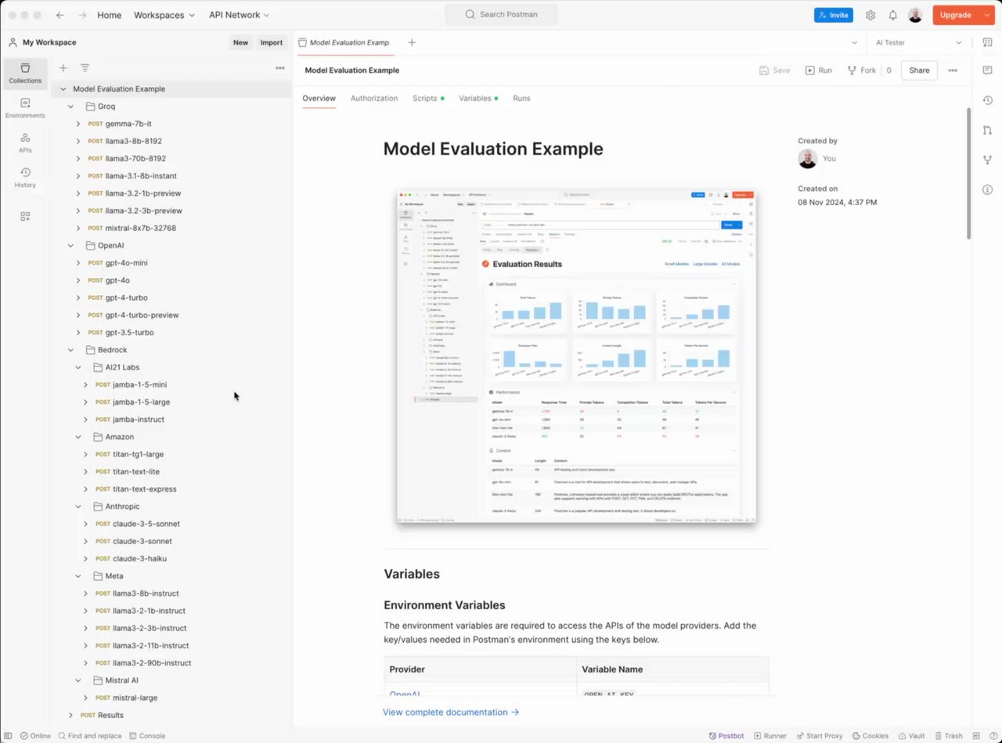Collapse the Model Evaluation Example collection

coord(63,89)
